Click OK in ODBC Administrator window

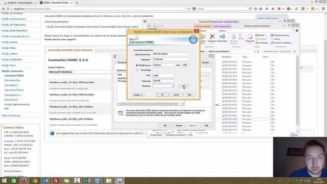165,126
